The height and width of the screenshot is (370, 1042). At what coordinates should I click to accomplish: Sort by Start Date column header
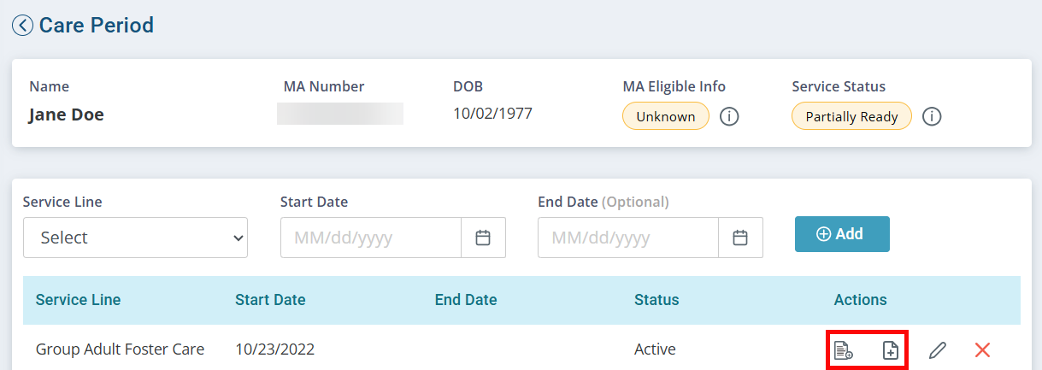coord(270,300)
